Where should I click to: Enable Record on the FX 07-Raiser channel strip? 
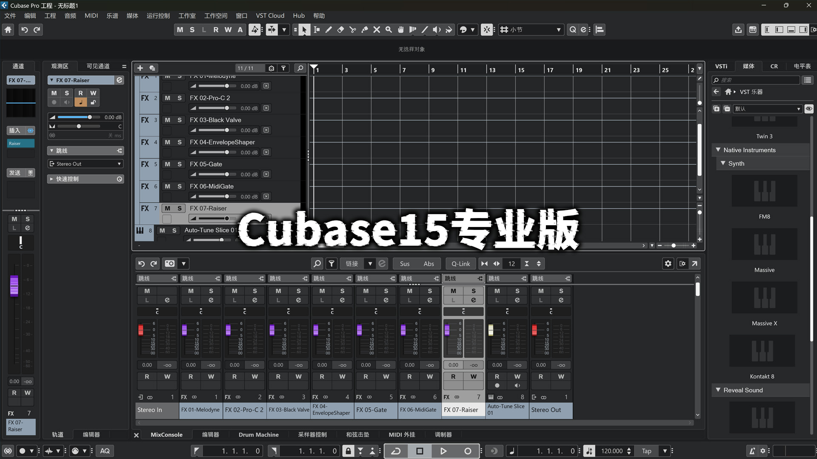coord(453,377)
